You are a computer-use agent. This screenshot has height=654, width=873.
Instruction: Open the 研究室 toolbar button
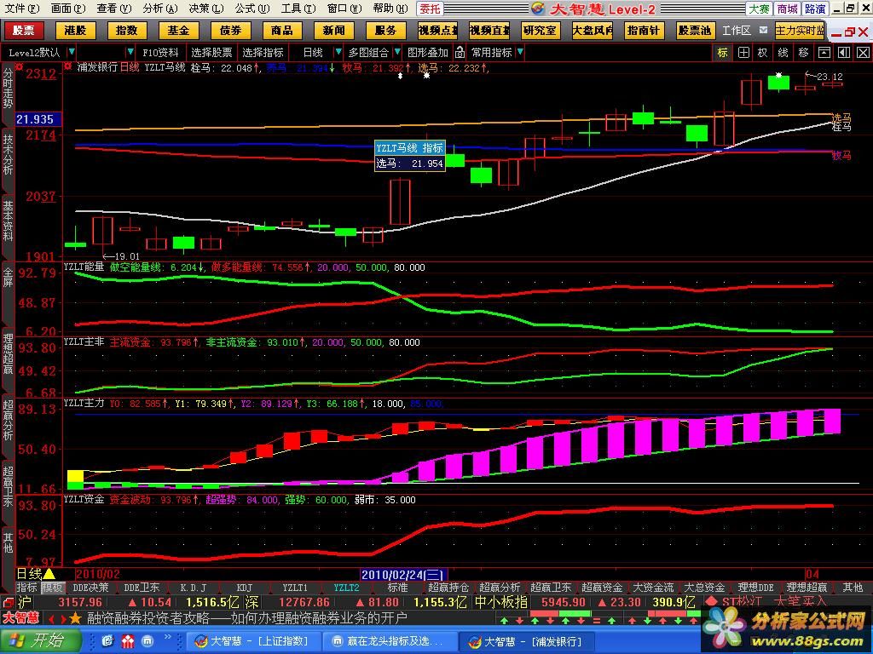(x=540, y=31)
